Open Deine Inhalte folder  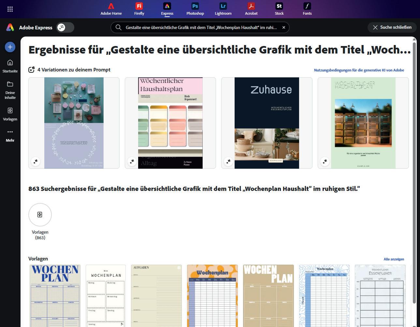point(10,90)
